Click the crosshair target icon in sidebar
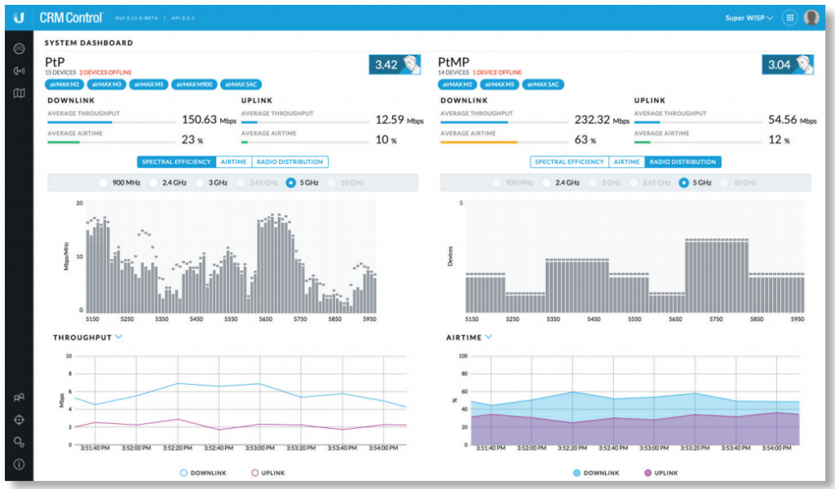This screenshot has width=835, height=489. pos(19,420)
